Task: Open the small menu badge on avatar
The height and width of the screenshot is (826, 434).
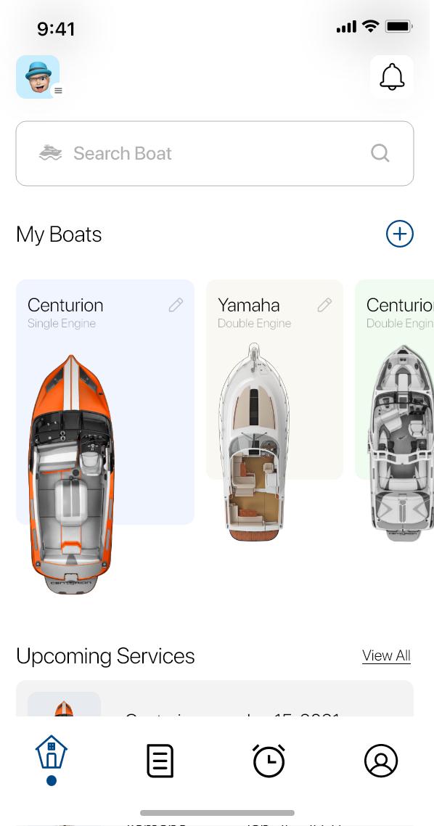Action: [58, 91]
